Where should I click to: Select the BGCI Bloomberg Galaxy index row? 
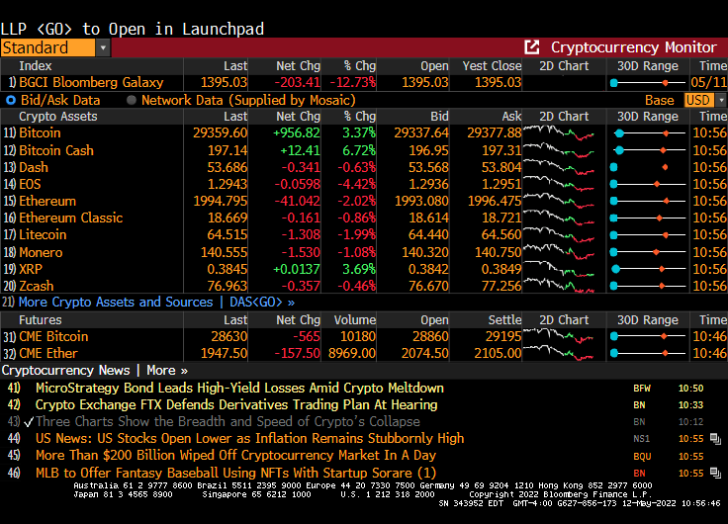pyautogui.click(x=91, y=82)
